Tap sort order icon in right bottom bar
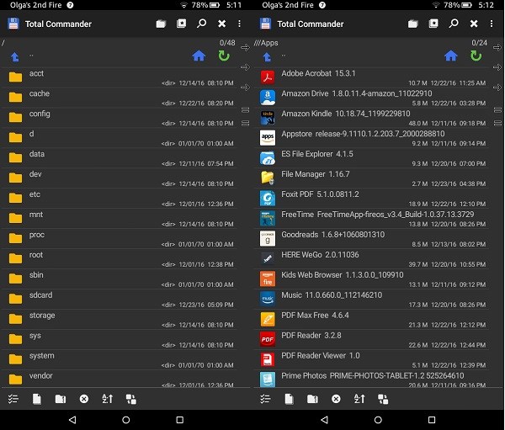The width and height of the screenshot is (505, 430). coord(359,399)
